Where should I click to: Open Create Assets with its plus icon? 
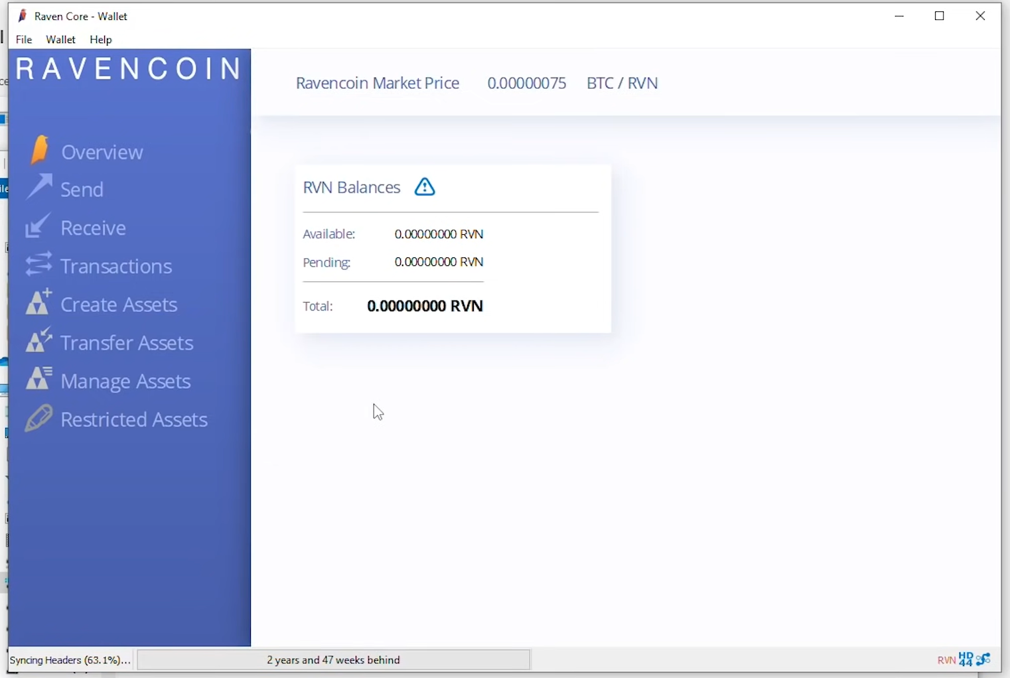38,302
